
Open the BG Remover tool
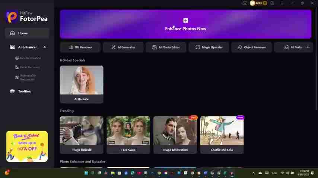click(81, 47)
